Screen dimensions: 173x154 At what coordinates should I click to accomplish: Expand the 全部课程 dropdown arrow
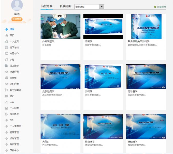(102, 7)
